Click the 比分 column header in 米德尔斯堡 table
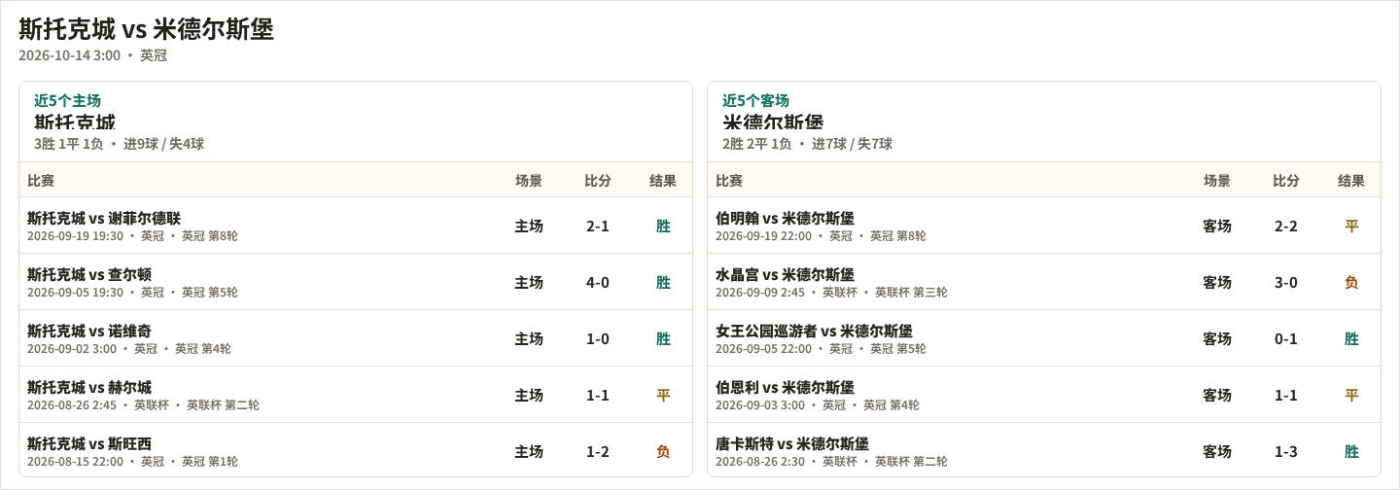Viewport: 1400px width, 490px height. [x=1286, y=181]
